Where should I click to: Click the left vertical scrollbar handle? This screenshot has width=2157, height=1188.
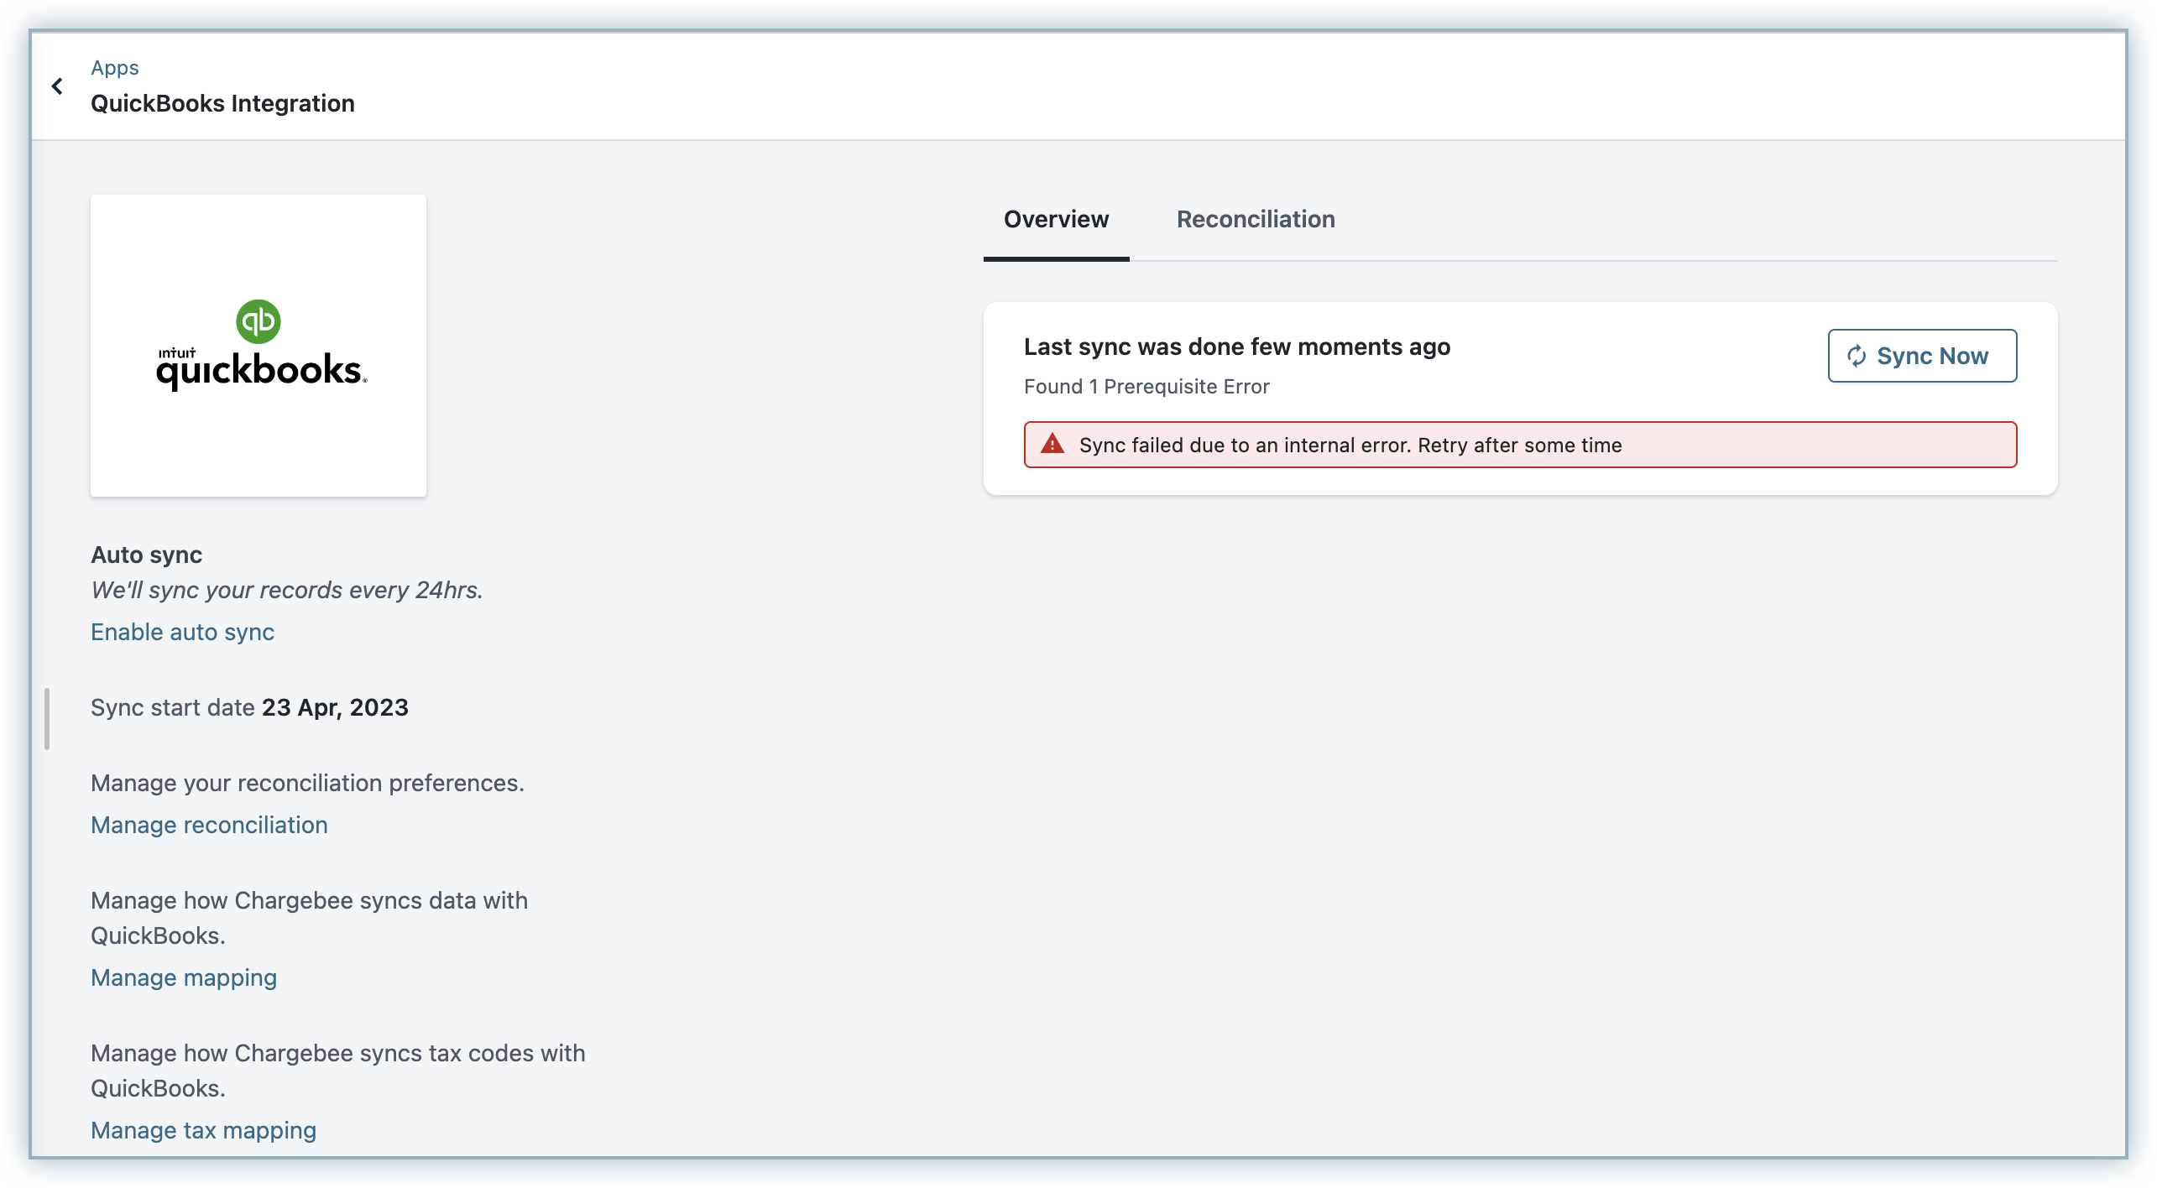[x=47, y=719]
